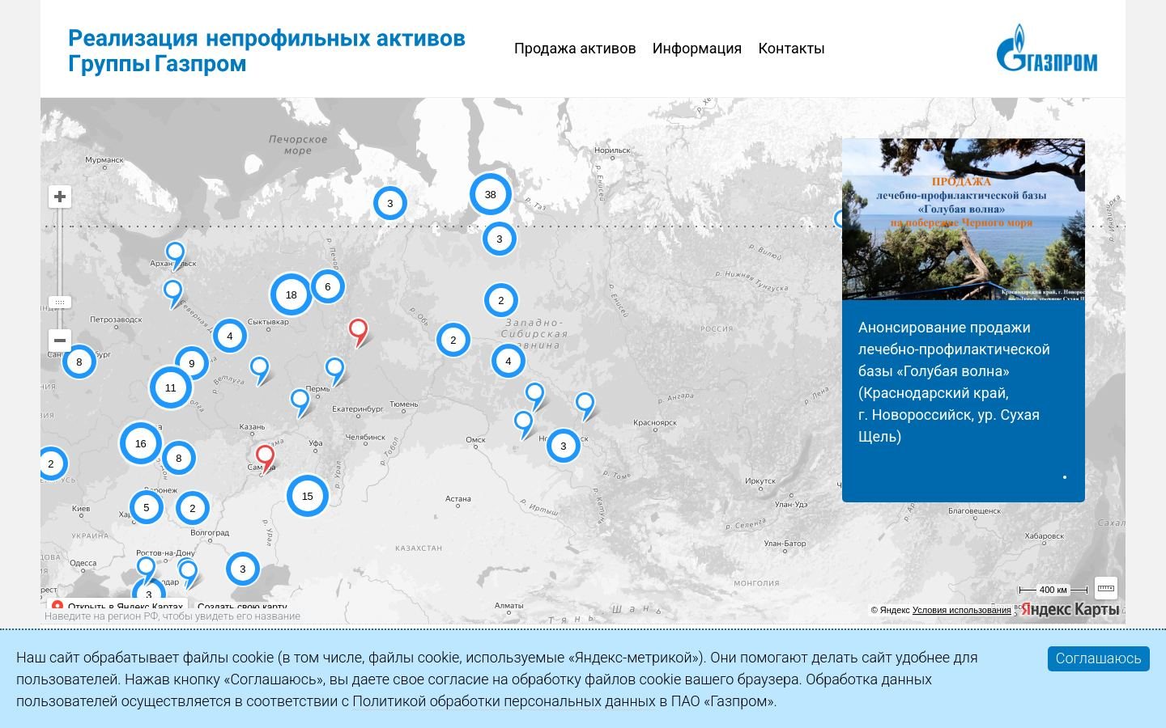1166x728 pixels.
Task: Open the Голубая волна sale banner image
Action: (x=964, y=219)
